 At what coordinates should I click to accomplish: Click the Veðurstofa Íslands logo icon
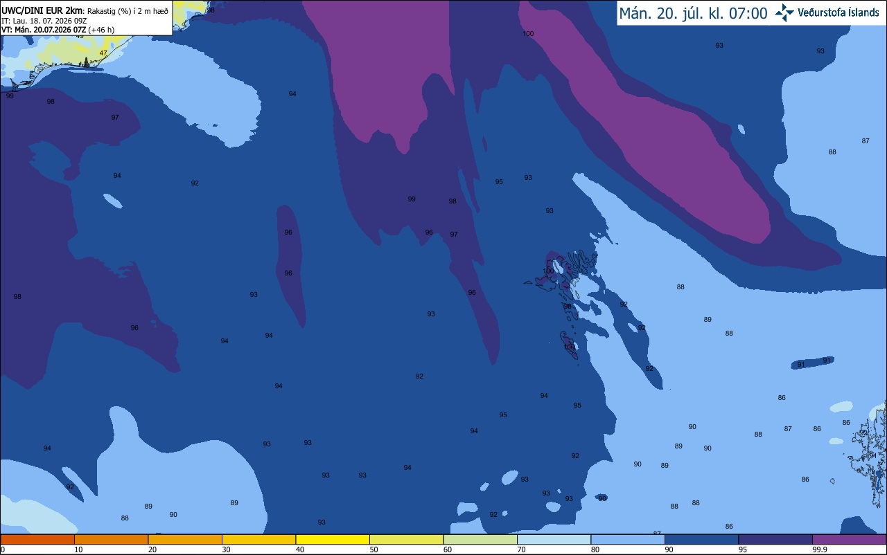pyautogui.click(x=784, y=12)
